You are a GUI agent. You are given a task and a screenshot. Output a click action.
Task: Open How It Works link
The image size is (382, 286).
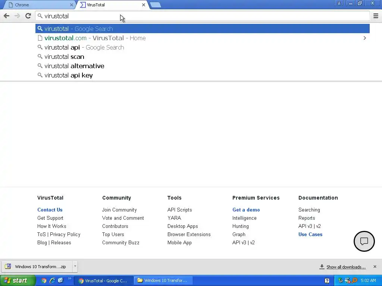click(51, 226)
